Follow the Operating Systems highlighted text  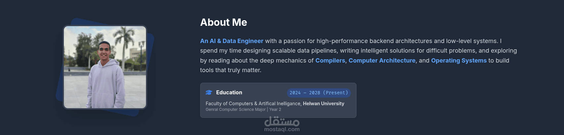tap(459, 61)
